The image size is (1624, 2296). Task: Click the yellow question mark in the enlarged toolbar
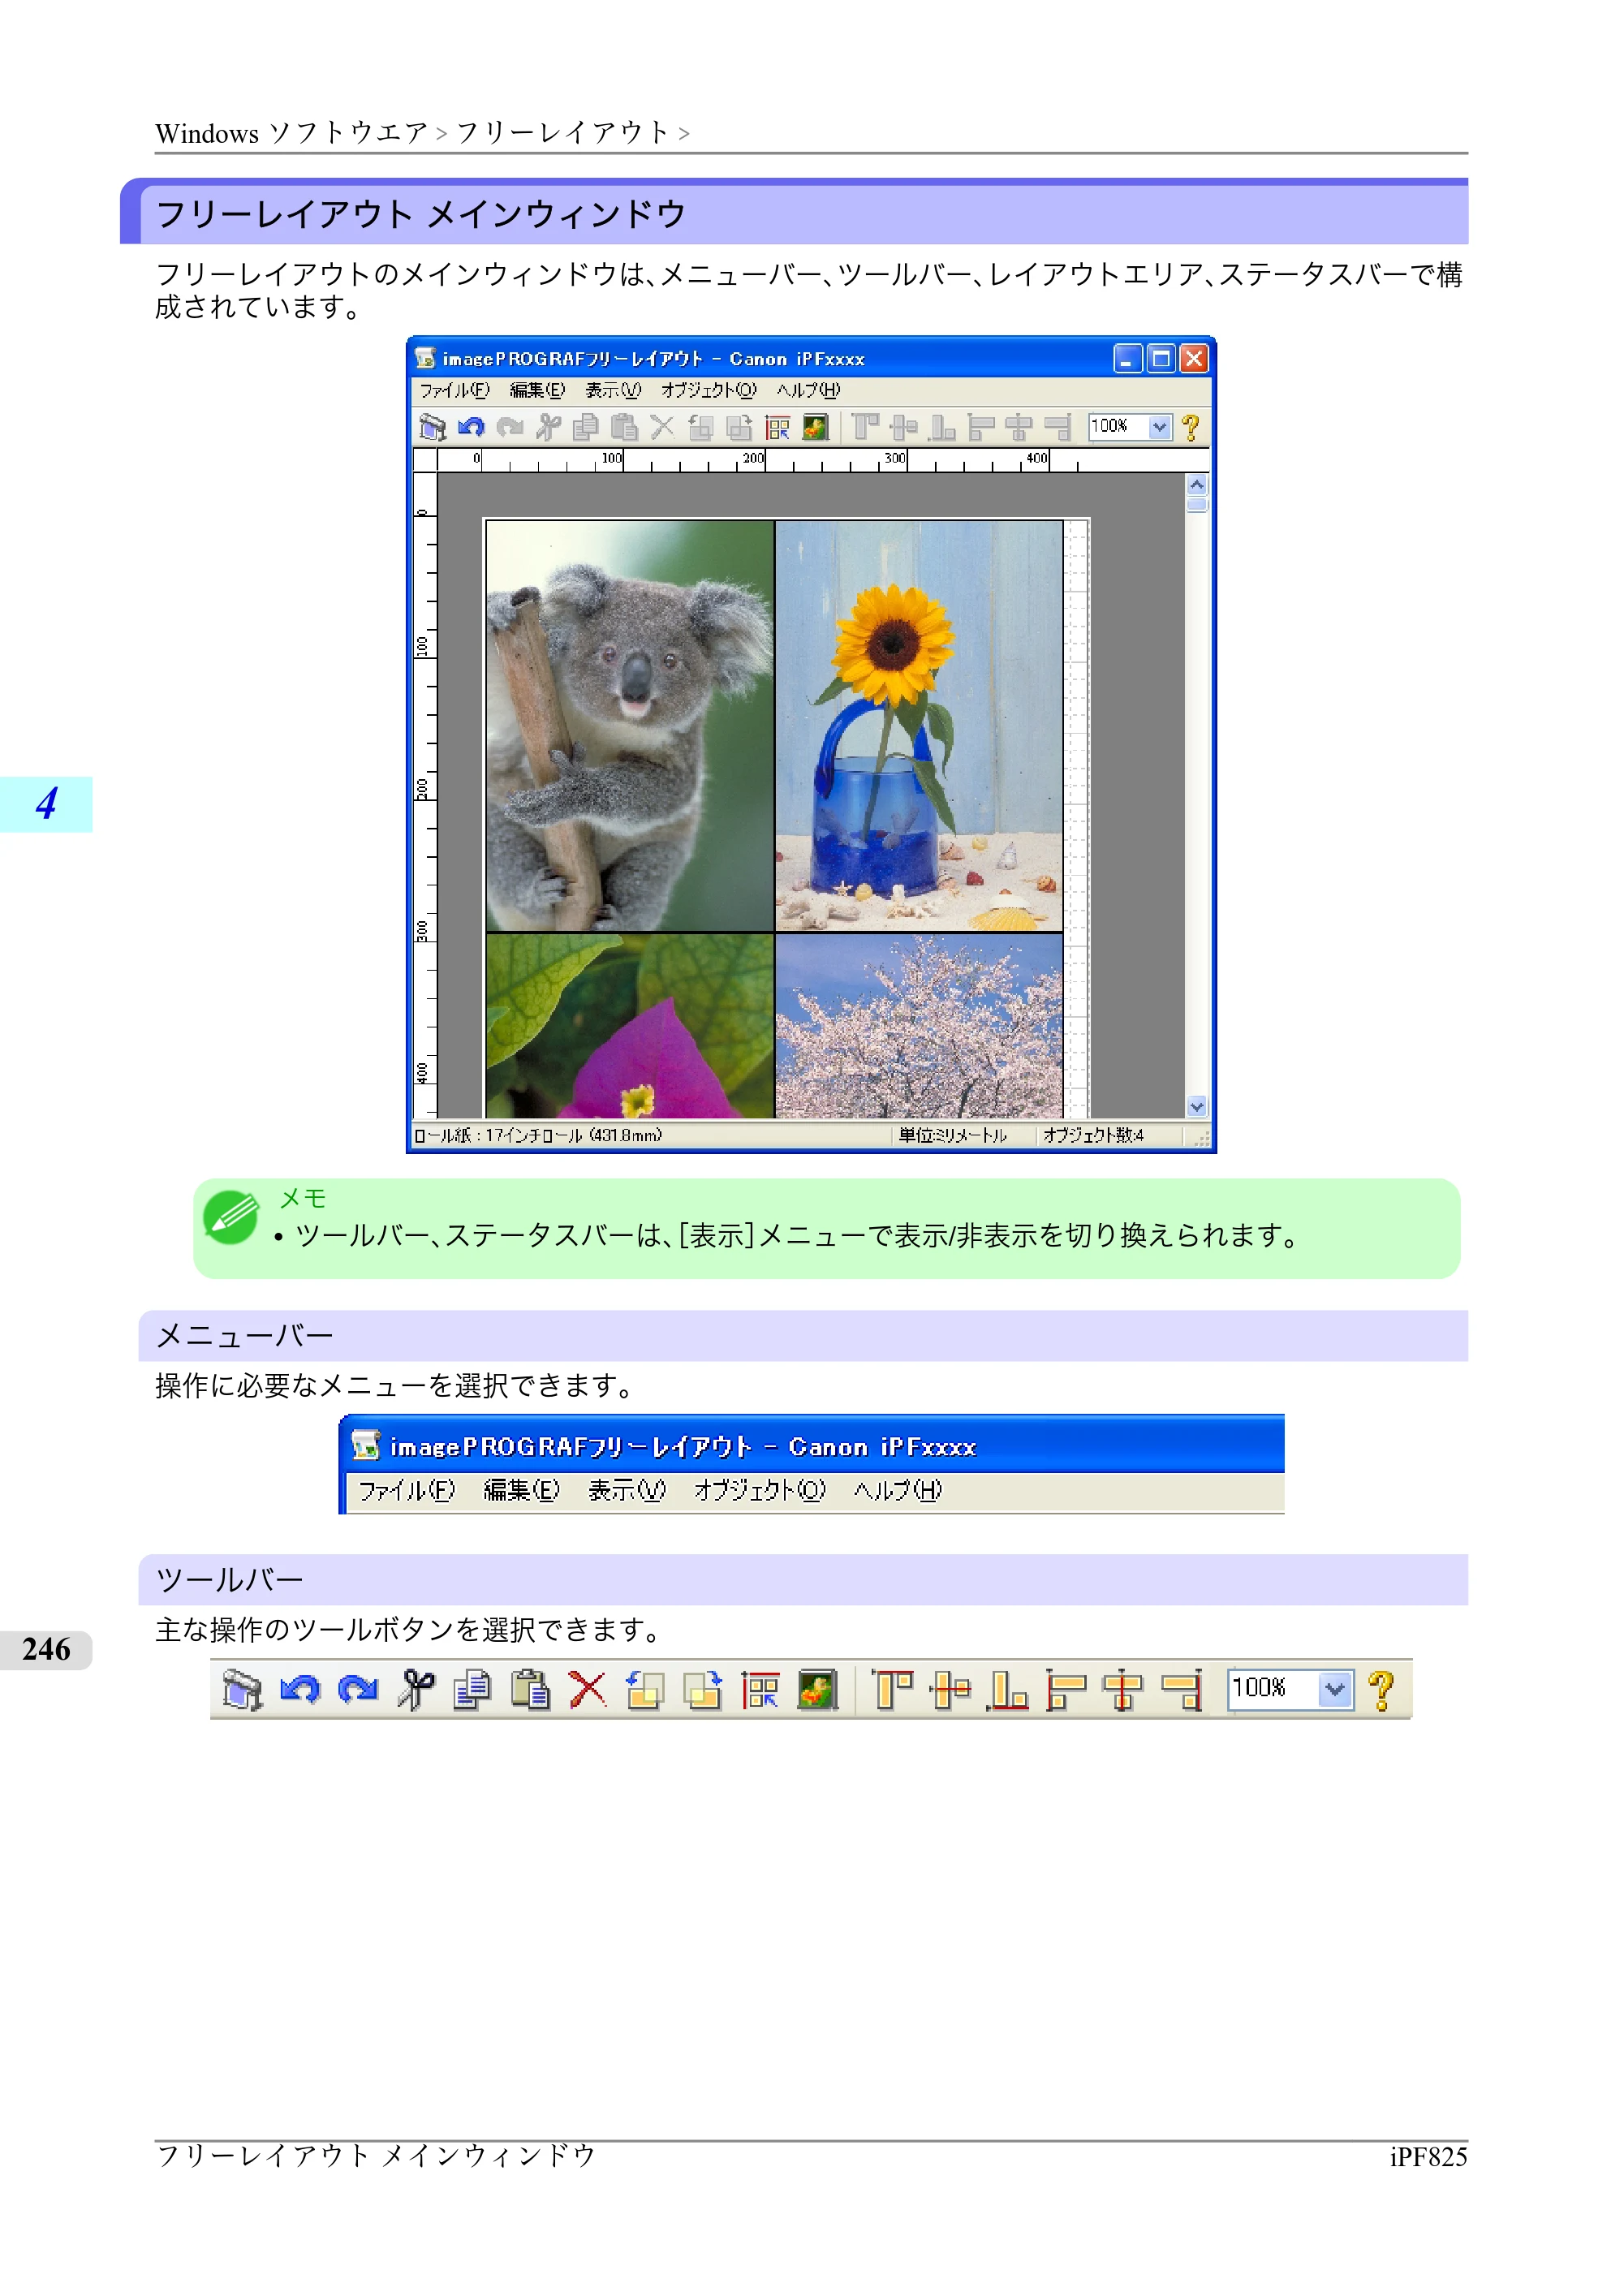[1382, 1690]
